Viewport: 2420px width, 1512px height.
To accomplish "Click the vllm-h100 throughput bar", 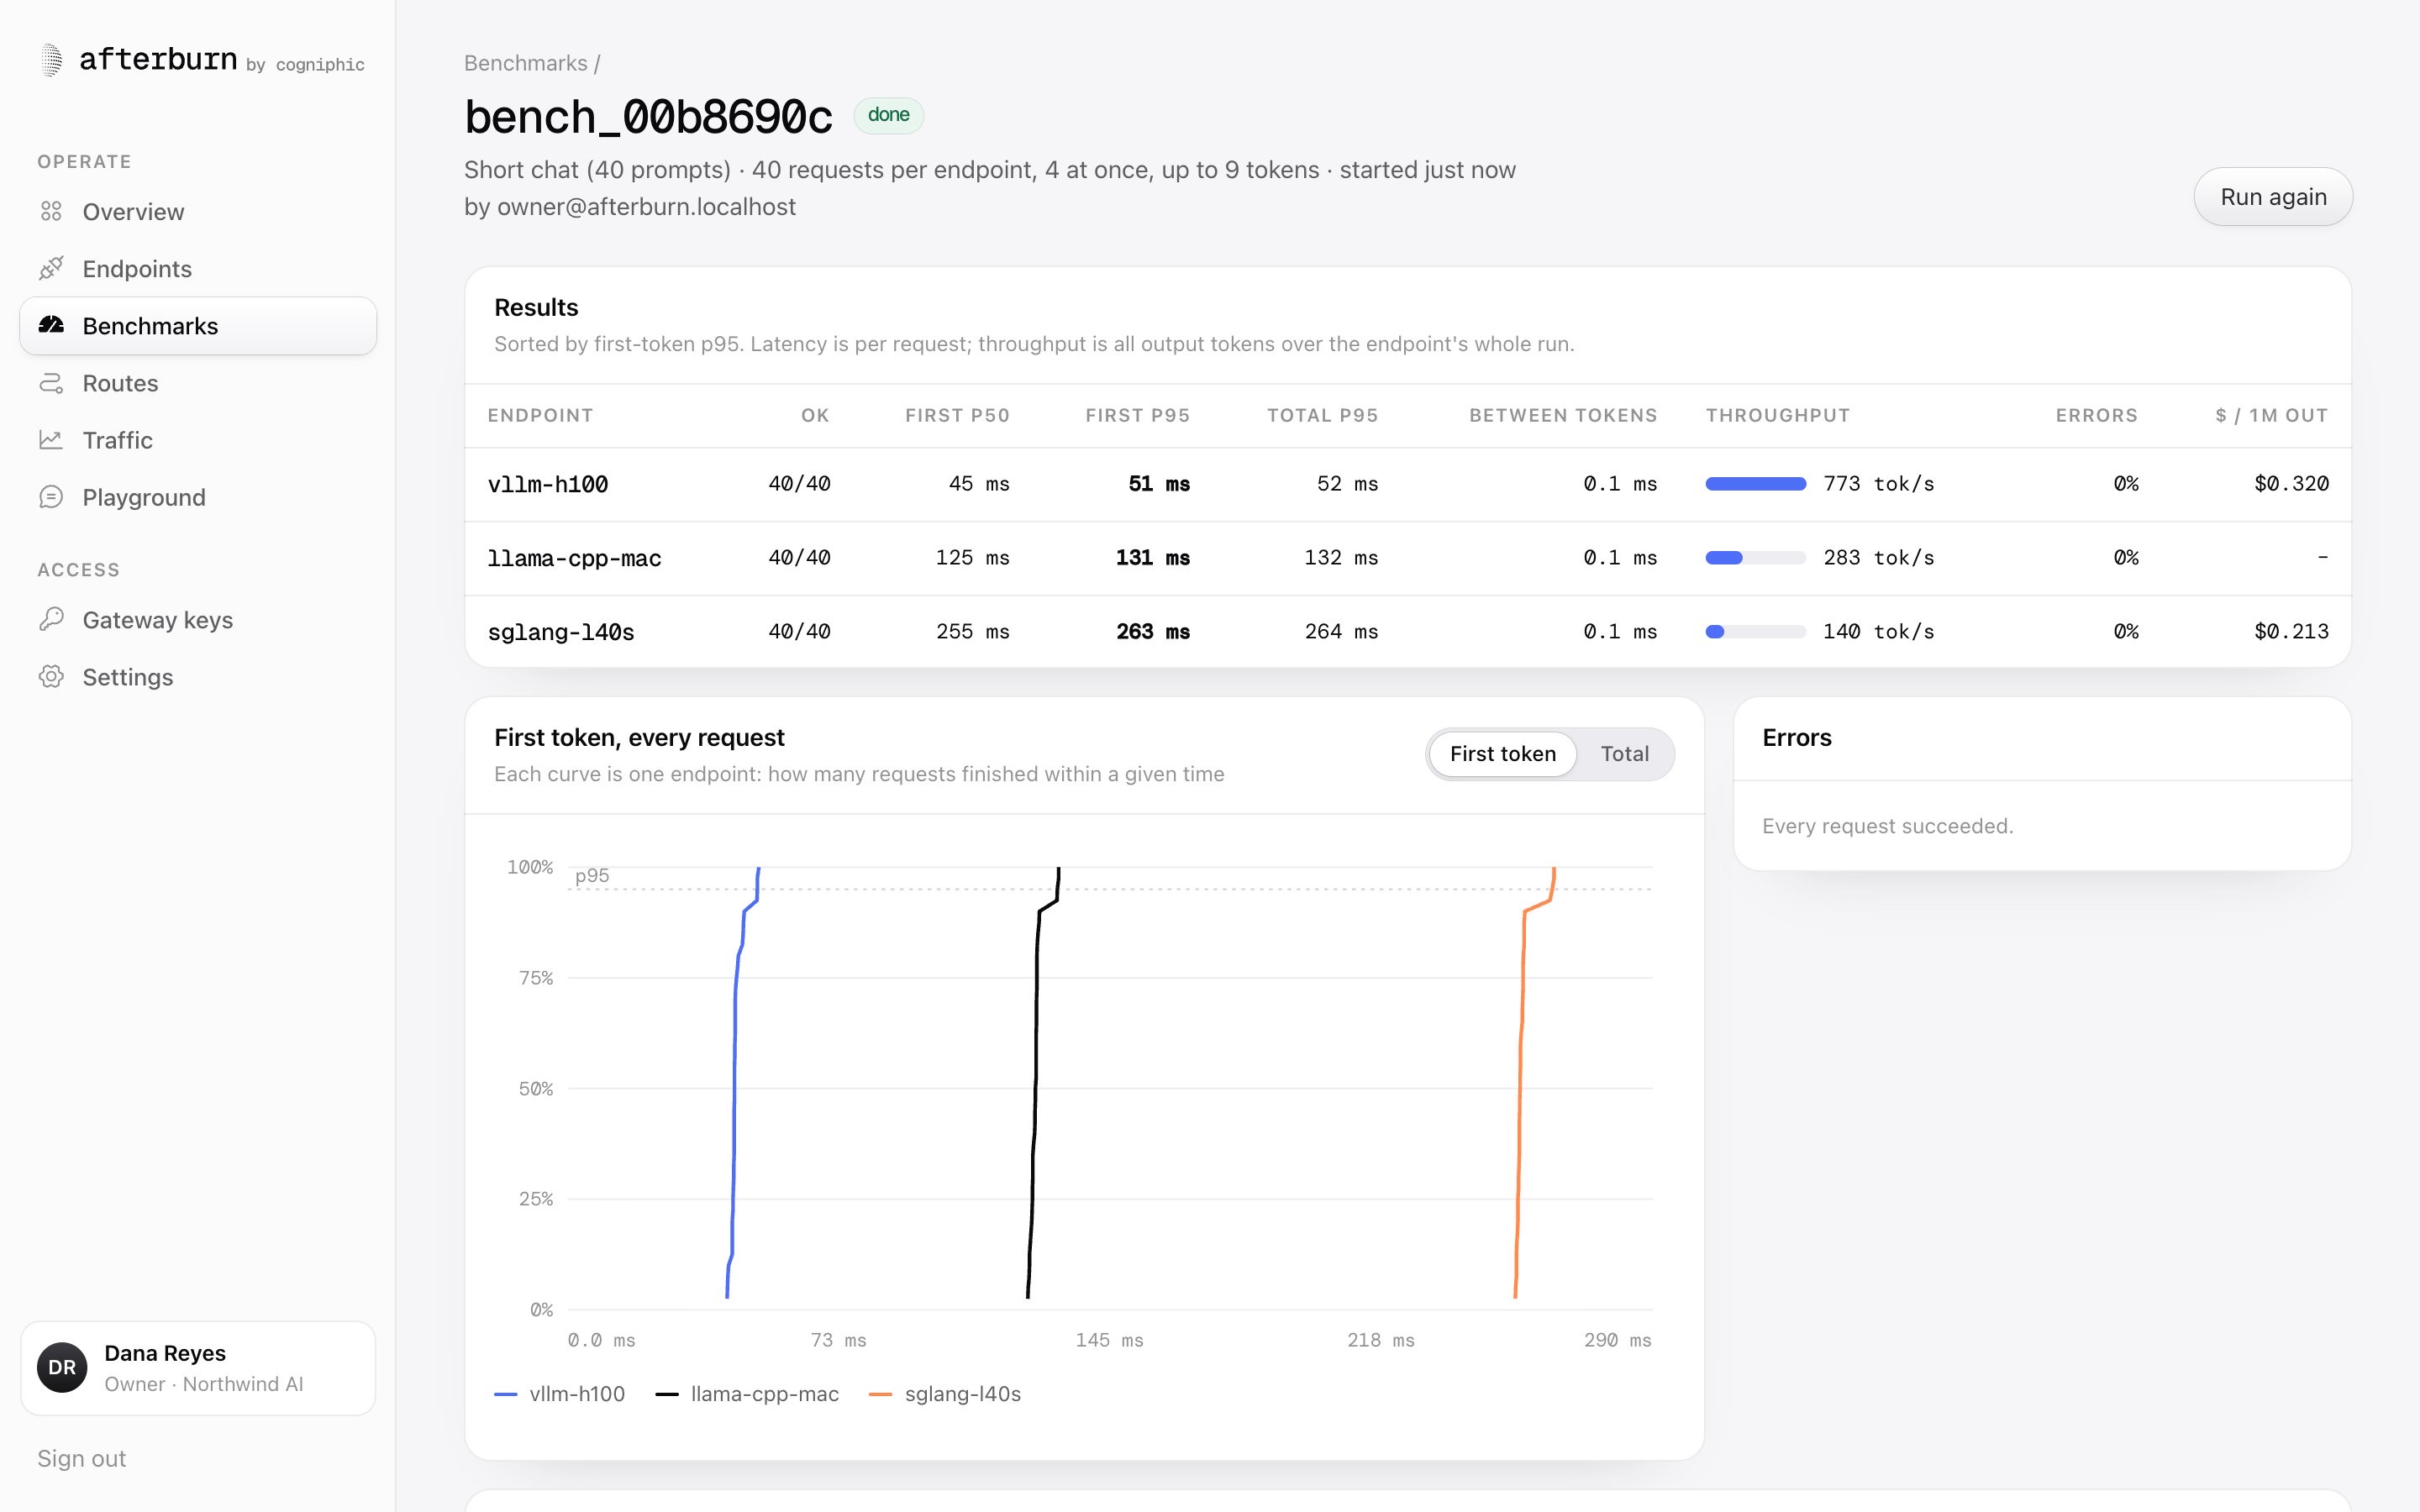I will pyautogui.click(x=1755, y=484).
